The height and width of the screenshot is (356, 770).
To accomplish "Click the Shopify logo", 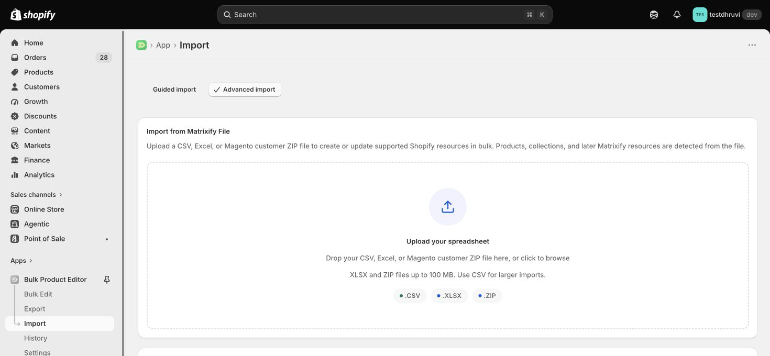I will 33,15.
